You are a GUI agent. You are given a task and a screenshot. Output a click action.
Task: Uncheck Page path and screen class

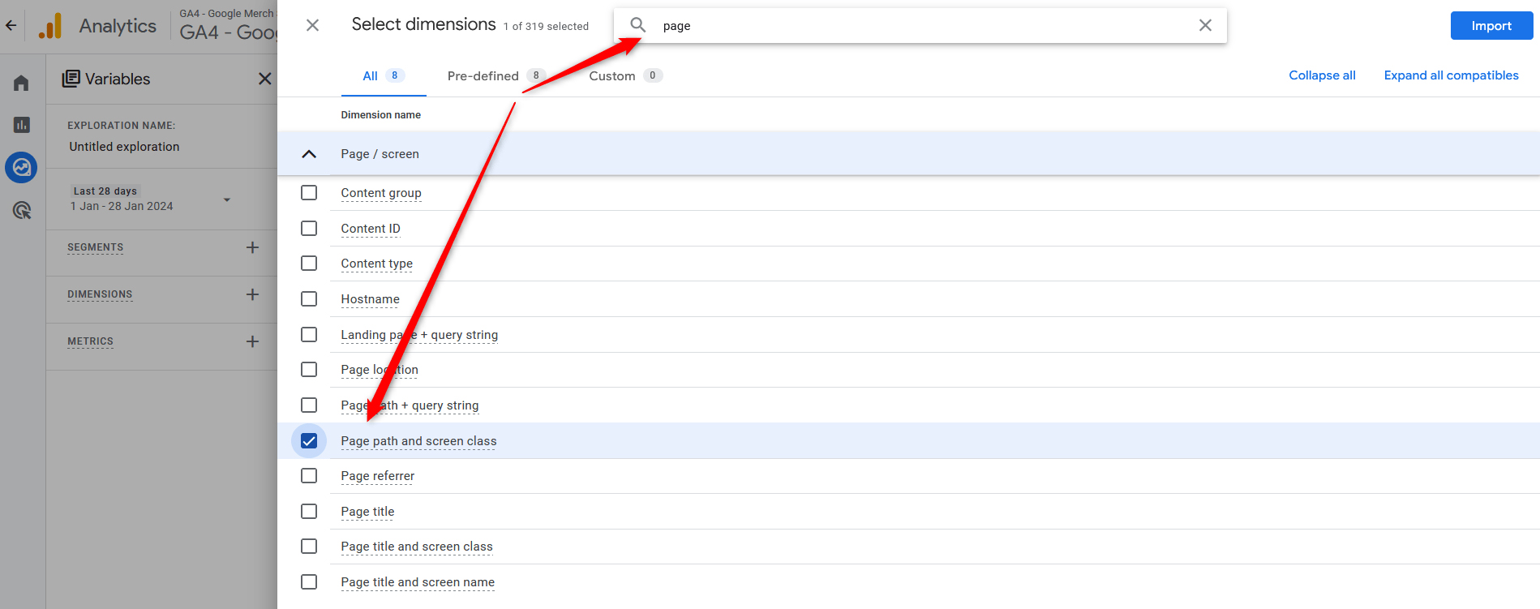pos(309,441)
